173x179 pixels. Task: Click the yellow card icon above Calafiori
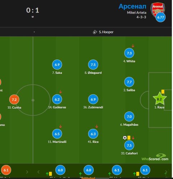(x=129, y=138)
